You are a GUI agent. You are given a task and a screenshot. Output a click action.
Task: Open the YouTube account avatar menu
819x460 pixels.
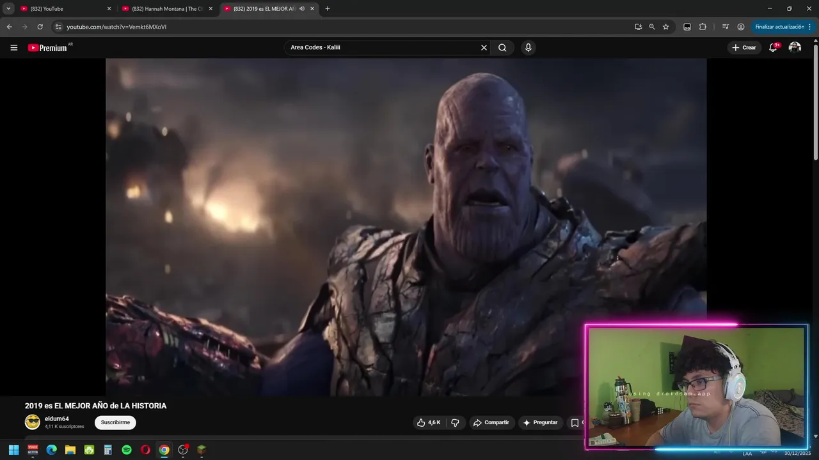795,47
